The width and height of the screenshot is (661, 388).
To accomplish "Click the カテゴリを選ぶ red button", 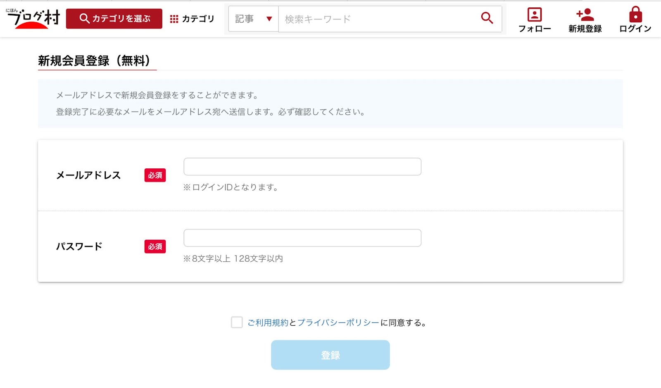I will coord(114,19).
